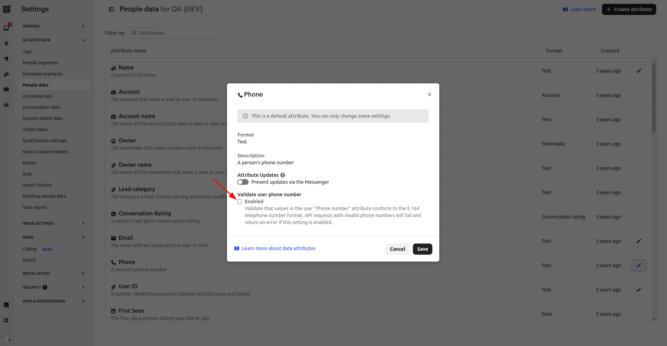Open the Intercom logo home icon
Image resolution: width=667 pixels, height=346 pixels.
(x=7, y=9)
